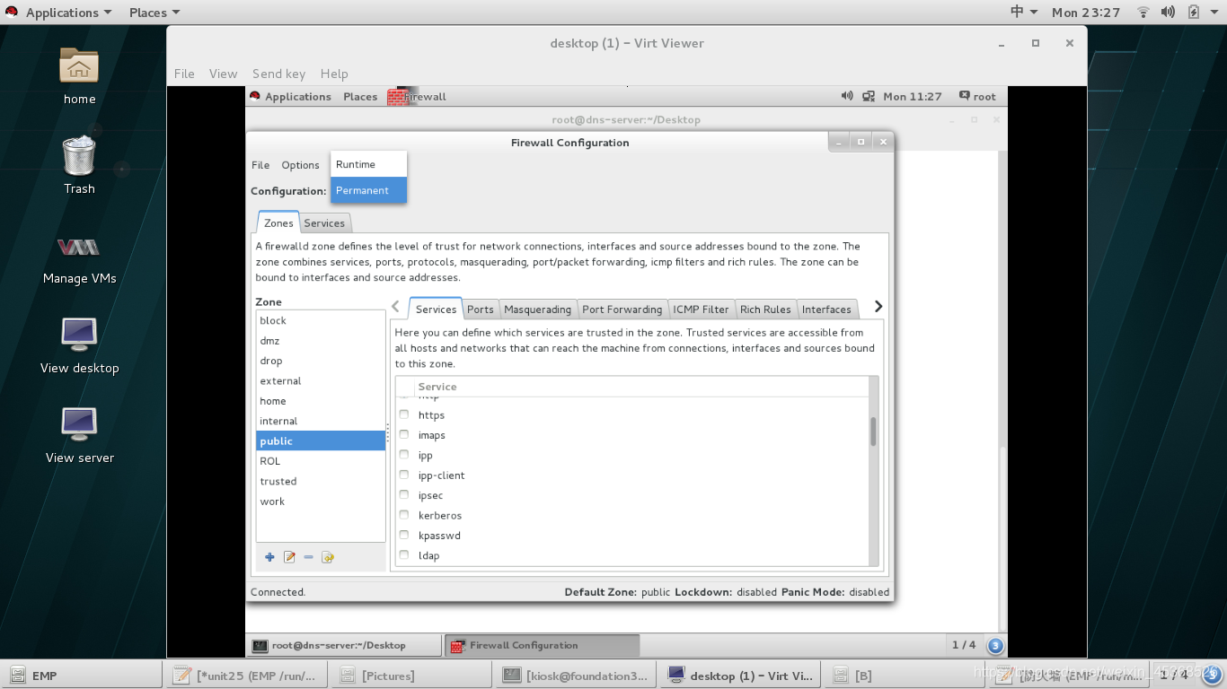This screenshot has width=1227, height=689.
Task: Enable the ldap service checkbox
Action: (404, 555)
